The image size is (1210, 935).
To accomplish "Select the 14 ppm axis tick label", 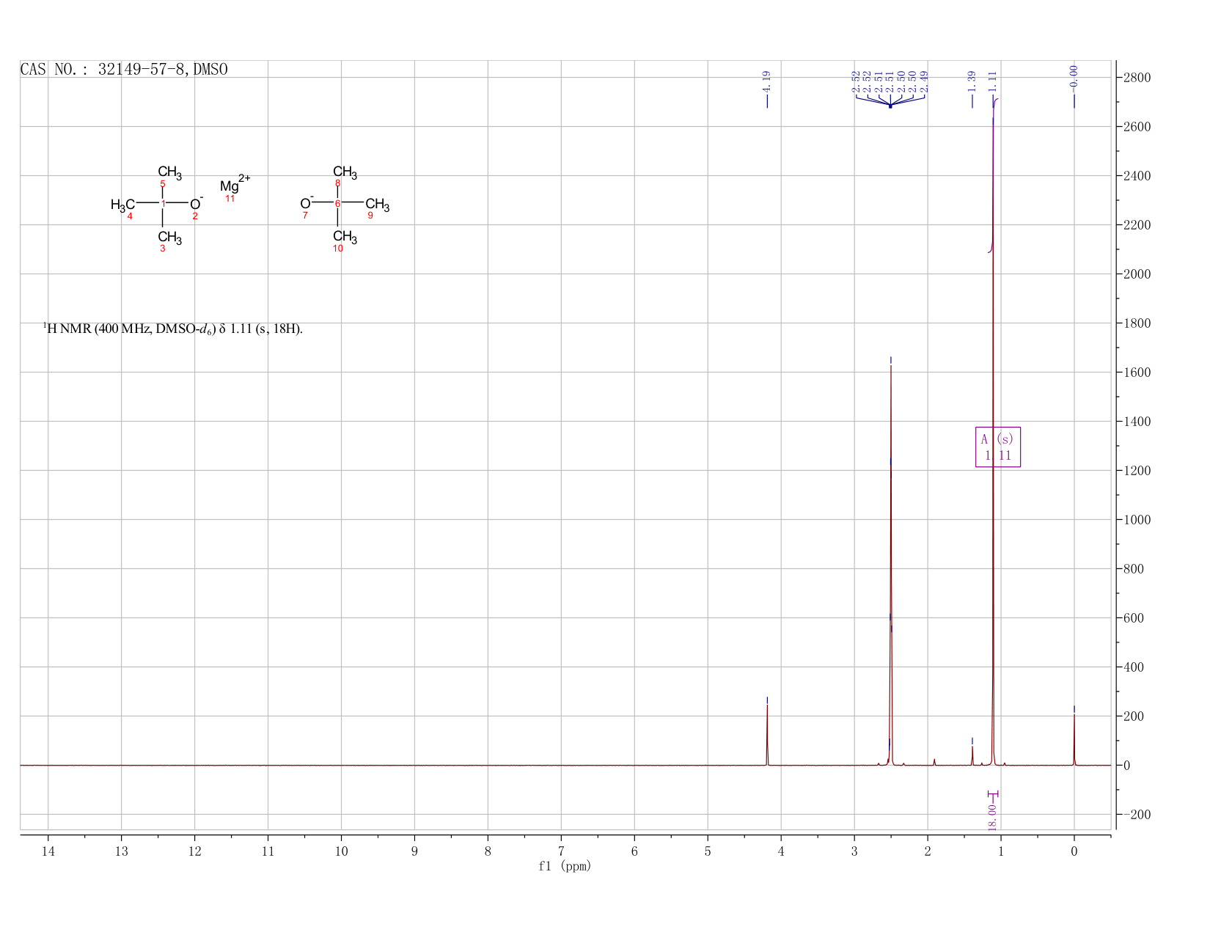I will pos(48,851).
